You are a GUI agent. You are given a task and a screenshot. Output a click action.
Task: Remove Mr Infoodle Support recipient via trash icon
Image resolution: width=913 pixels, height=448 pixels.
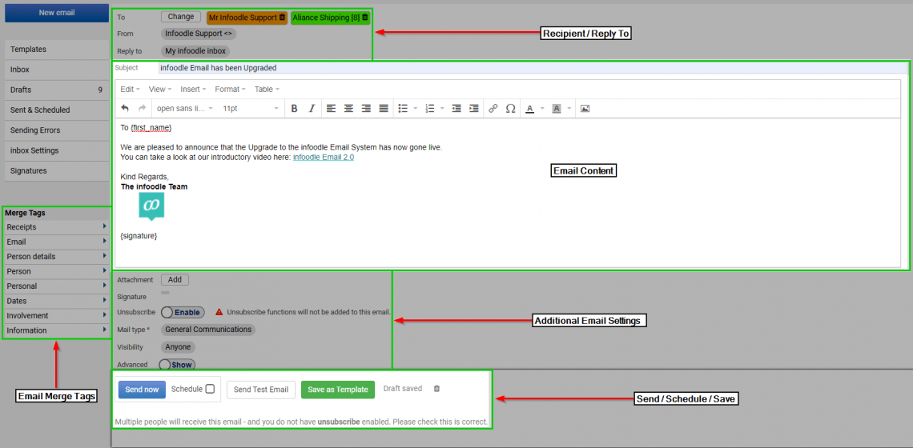pos(283,18)
